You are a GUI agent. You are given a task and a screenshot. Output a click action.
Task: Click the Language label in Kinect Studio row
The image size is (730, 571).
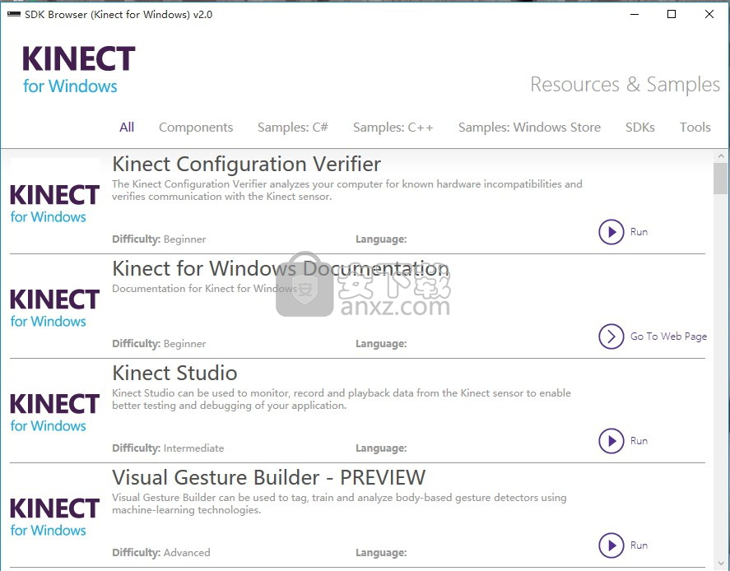tap(381, 448)
